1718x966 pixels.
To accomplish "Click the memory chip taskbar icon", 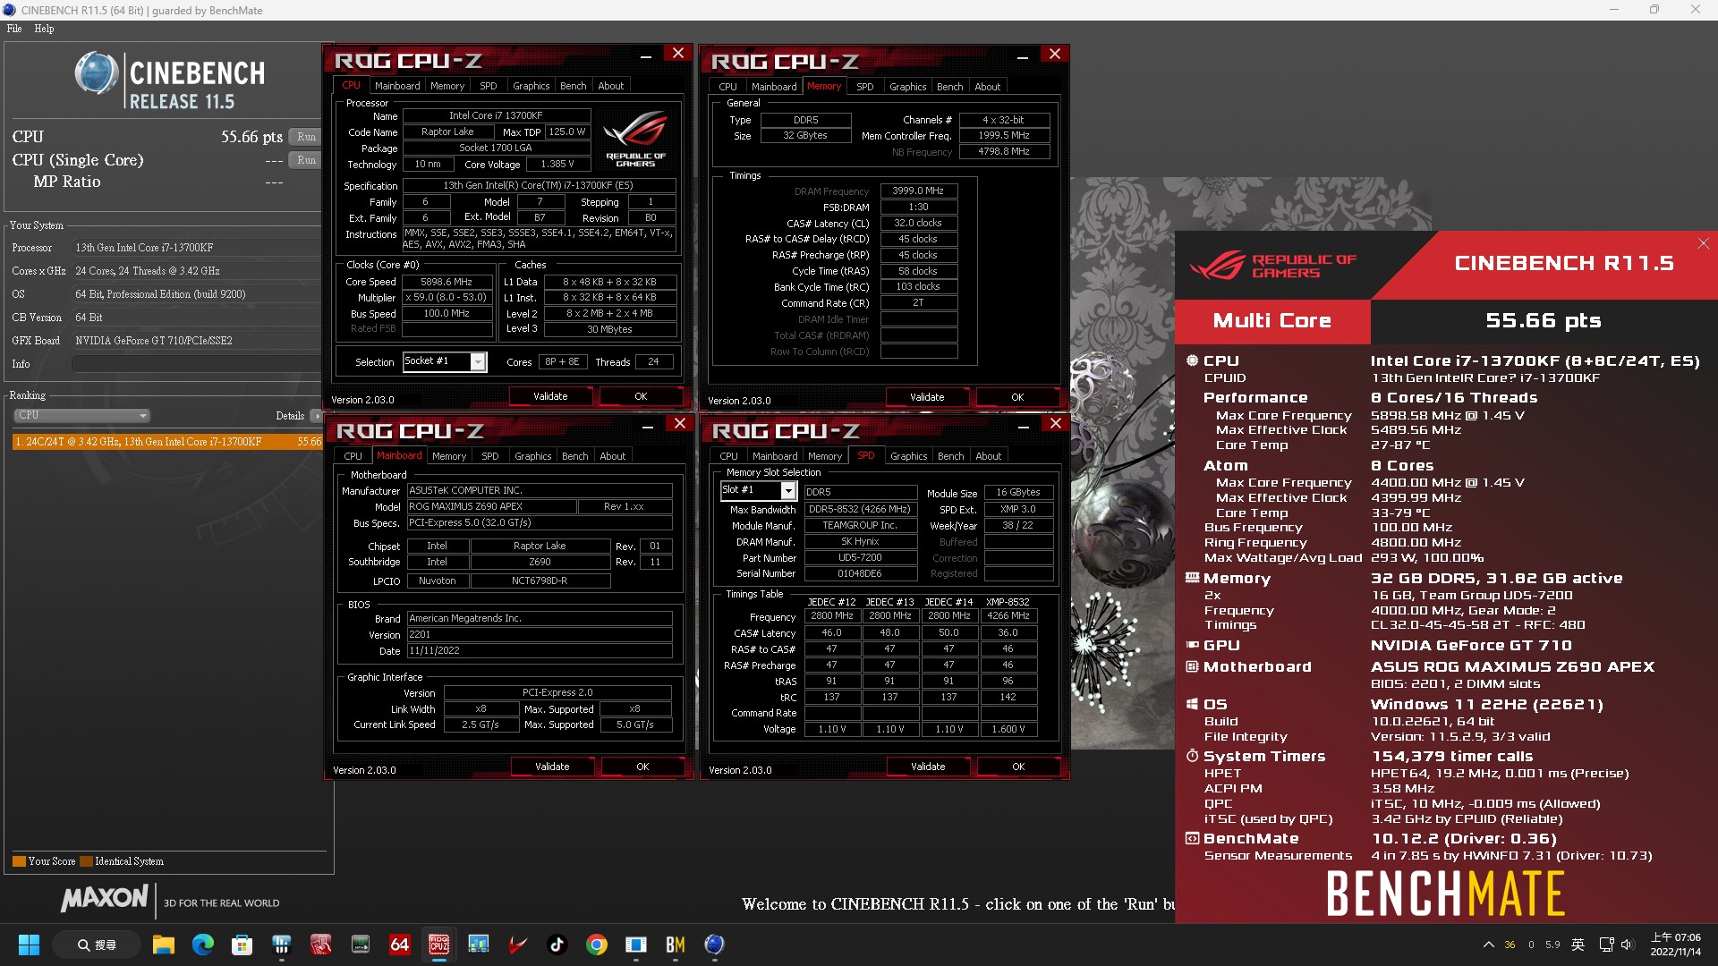I will (x=360, y=945).
